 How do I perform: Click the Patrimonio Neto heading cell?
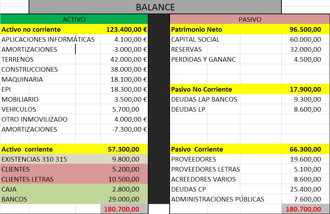click(x=195, y=29)
